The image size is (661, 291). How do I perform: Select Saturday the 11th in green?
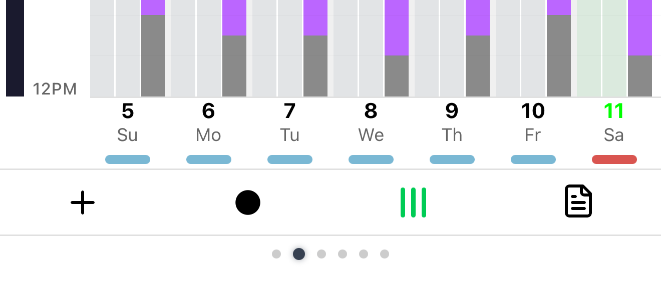pyautogui.click(x=614, y=122)
